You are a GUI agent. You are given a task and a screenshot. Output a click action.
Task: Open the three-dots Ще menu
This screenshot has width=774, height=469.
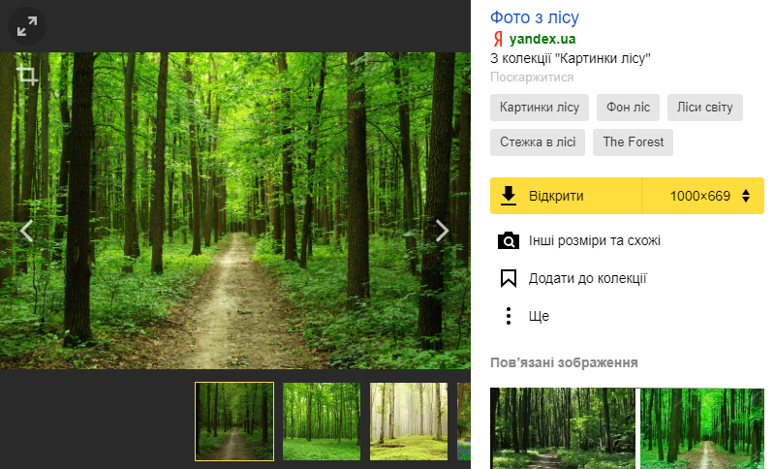pyautogui.click(x=509, y=316)
